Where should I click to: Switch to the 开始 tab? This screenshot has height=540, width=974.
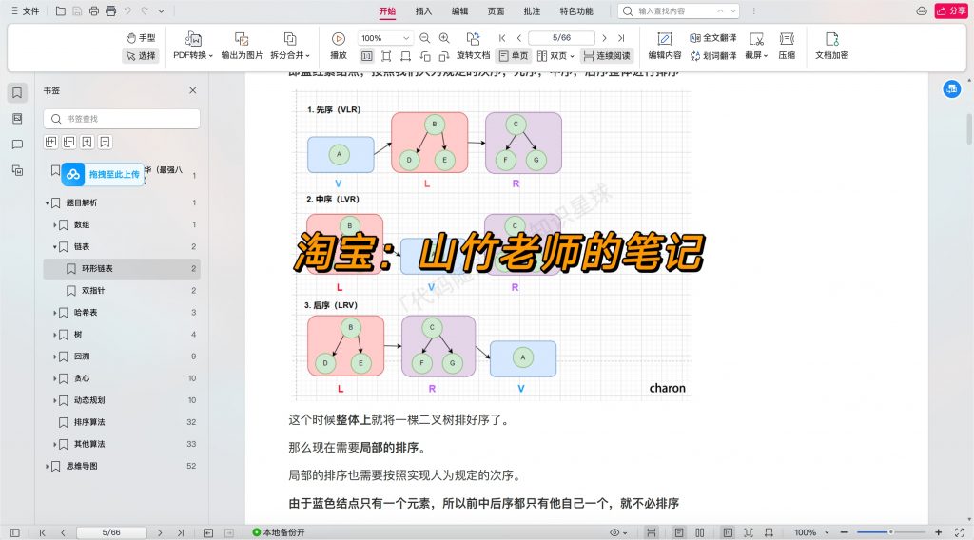click(x=388, y=11)
